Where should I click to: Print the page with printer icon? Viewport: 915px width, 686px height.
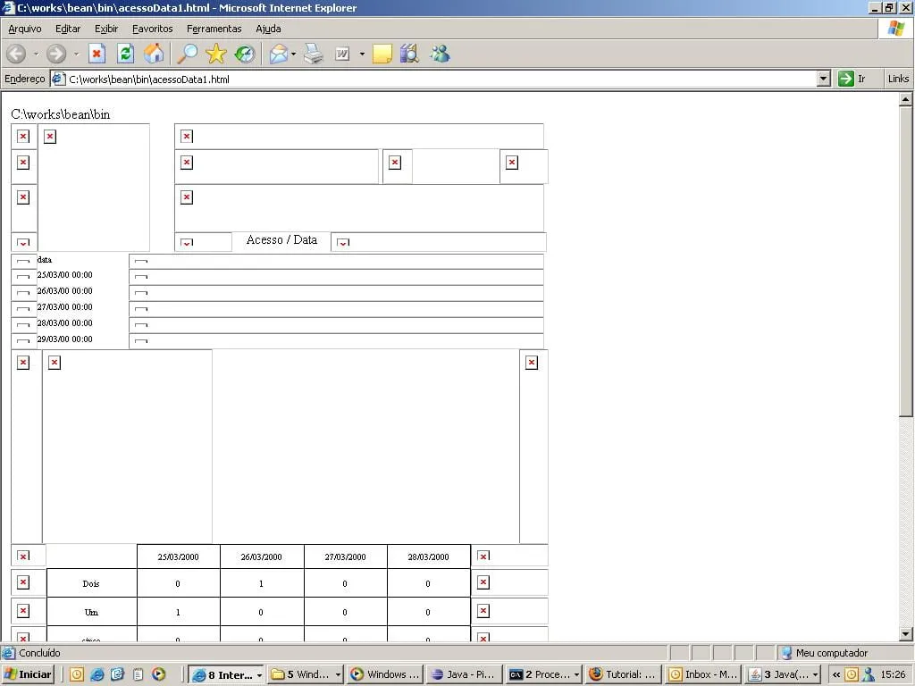pos(314,54)
